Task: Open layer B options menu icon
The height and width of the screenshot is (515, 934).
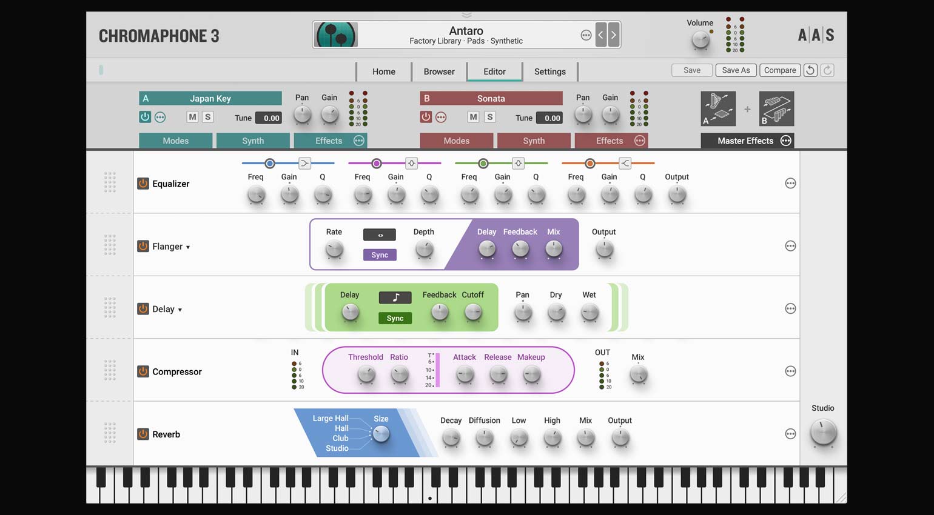Action: click(441, 117)
